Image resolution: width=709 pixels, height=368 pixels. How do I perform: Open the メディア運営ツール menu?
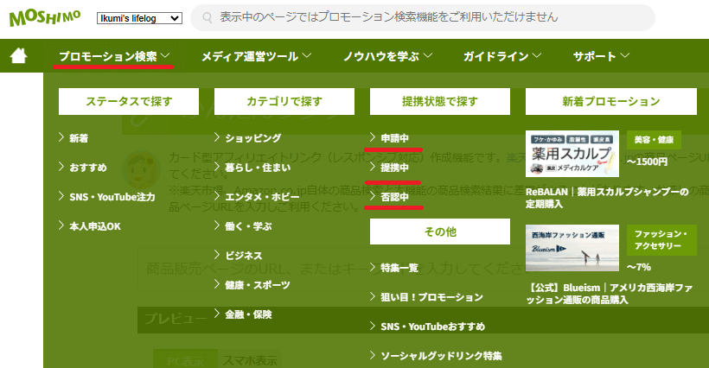[x=256, y=56]
